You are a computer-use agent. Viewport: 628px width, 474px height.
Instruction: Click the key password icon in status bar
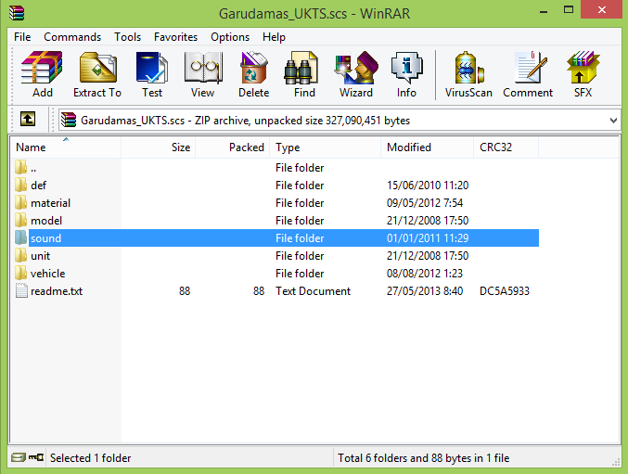coord(36,457)
